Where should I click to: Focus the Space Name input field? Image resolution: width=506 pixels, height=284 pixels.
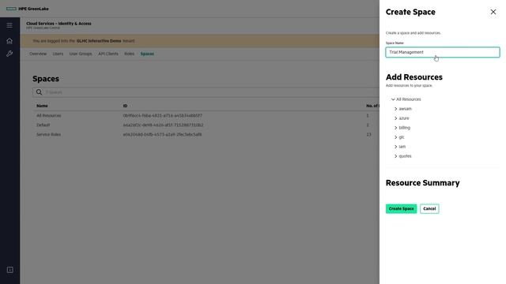(x=443, y=52)
